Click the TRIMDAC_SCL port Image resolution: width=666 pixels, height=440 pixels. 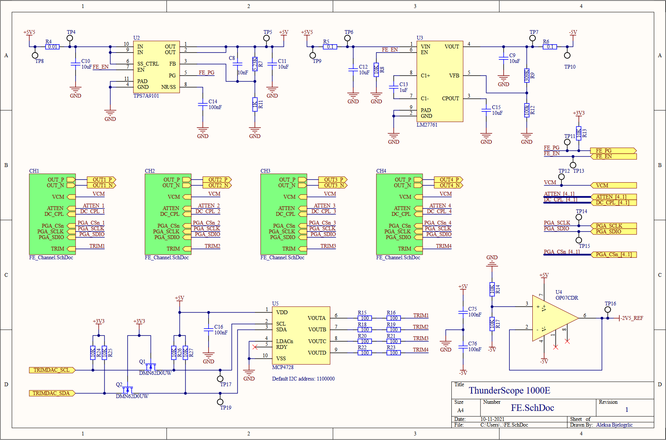coord(52,370)
